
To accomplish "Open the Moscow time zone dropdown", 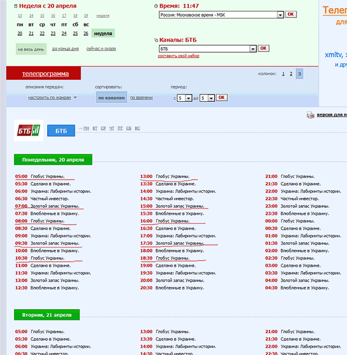I will tap(280, 15).
